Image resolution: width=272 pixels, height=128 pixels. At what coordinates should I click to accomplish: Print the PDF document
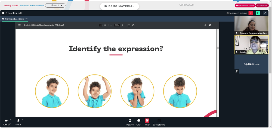[210, 25]
